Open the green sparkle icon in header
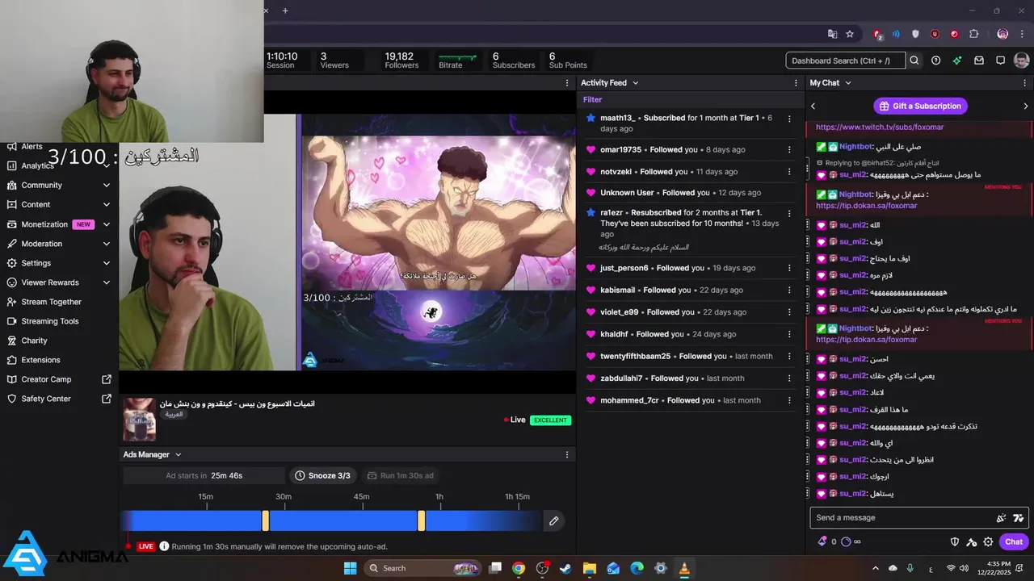The image size is (1034, 581). 958,61
